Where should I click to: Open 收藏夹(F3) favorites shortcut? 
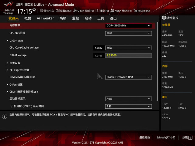[64, 11]
